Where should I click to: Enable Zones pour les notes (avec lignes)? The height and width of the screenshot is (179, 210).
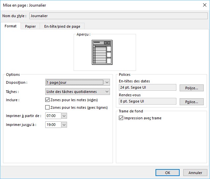pos(47,107)
